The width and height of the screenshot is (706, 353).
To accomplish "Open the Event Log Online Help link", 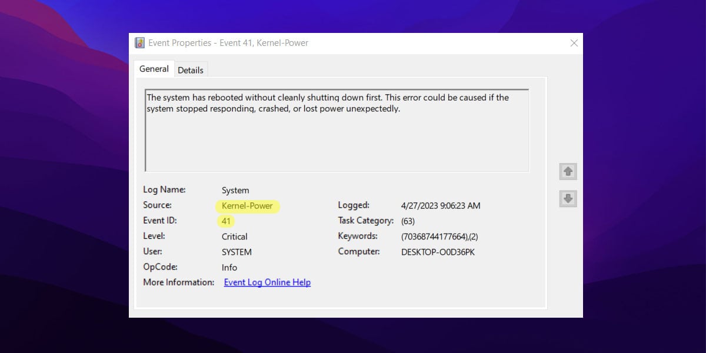I will [267, 282].
